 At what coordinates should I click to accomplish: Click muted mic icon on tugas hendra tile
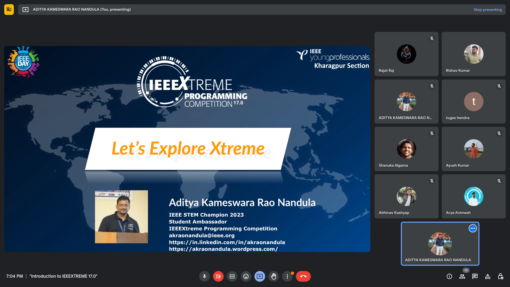(x=499, y=86)
